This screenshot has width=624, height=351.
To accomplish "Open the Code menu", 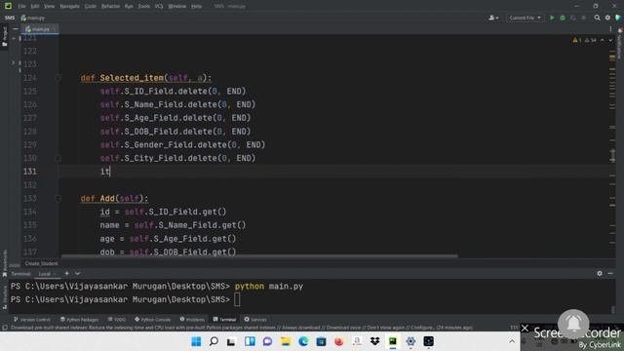I will pos(91,6).
